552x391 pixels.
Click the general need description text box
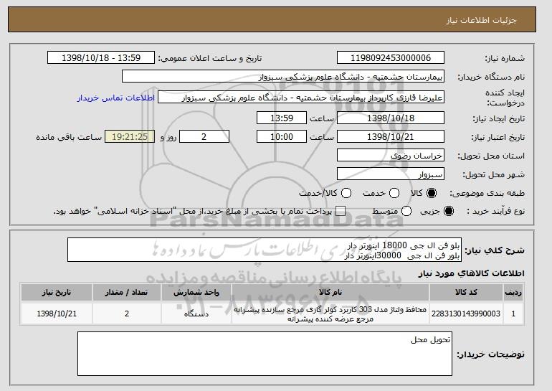[265, 250]
